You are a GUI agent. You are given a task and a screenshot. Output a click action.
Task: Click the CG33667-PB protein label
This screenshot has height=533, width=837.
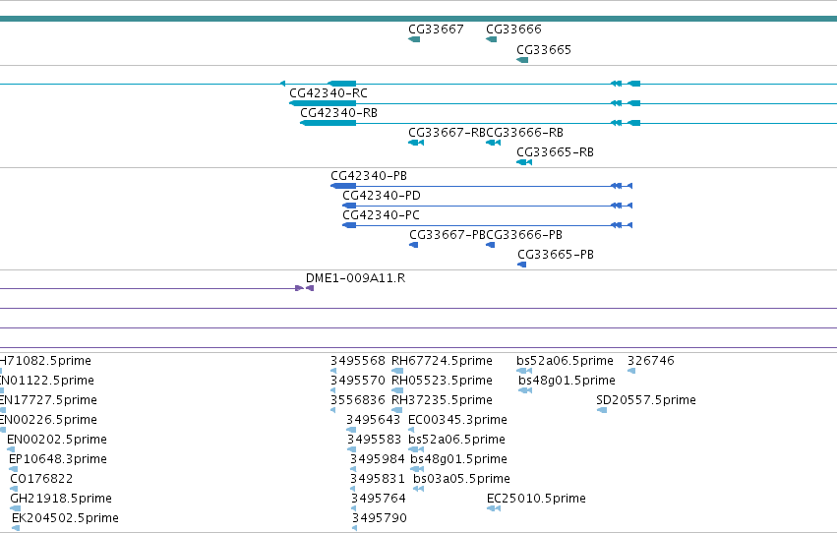tap(448, 235)
